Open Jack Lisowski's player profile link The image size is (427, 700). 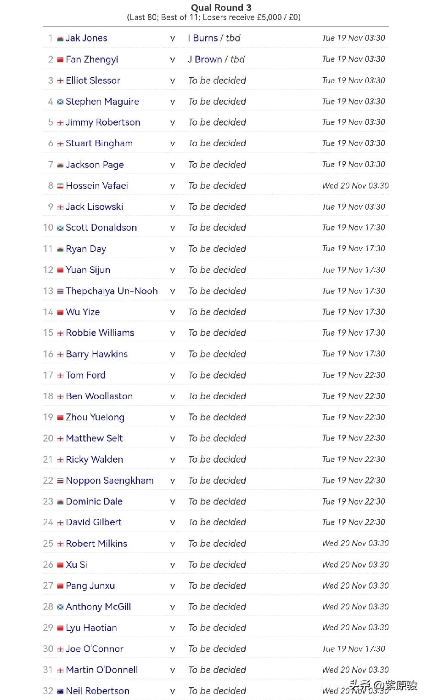95,207
